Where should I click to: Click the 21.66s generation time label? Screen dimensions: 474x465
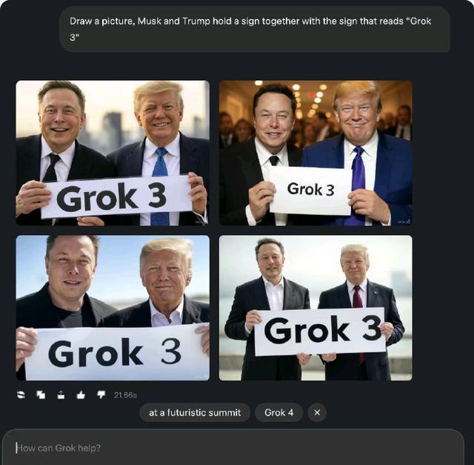pyautogui.click(x=125, y=395)
